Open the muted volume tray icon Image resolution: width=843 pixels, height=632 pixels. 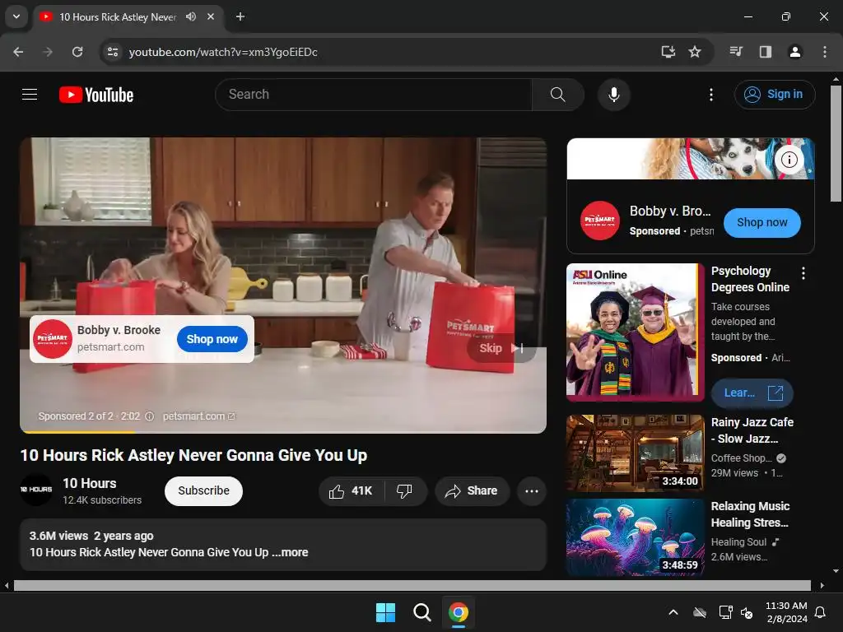tap(747, 612)
